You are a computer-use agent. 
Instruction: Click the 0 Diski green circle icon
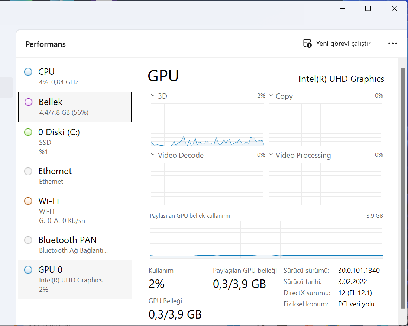[x=28, y=132]
